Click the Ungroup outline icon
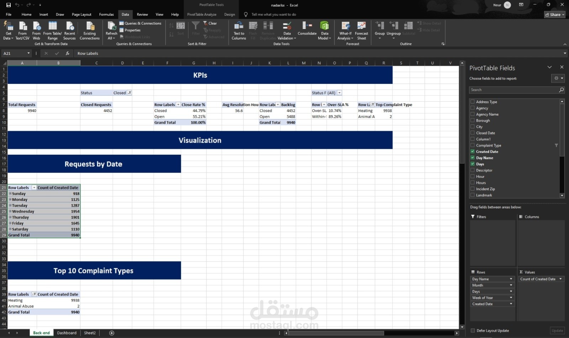 click(x=394, y=31)
